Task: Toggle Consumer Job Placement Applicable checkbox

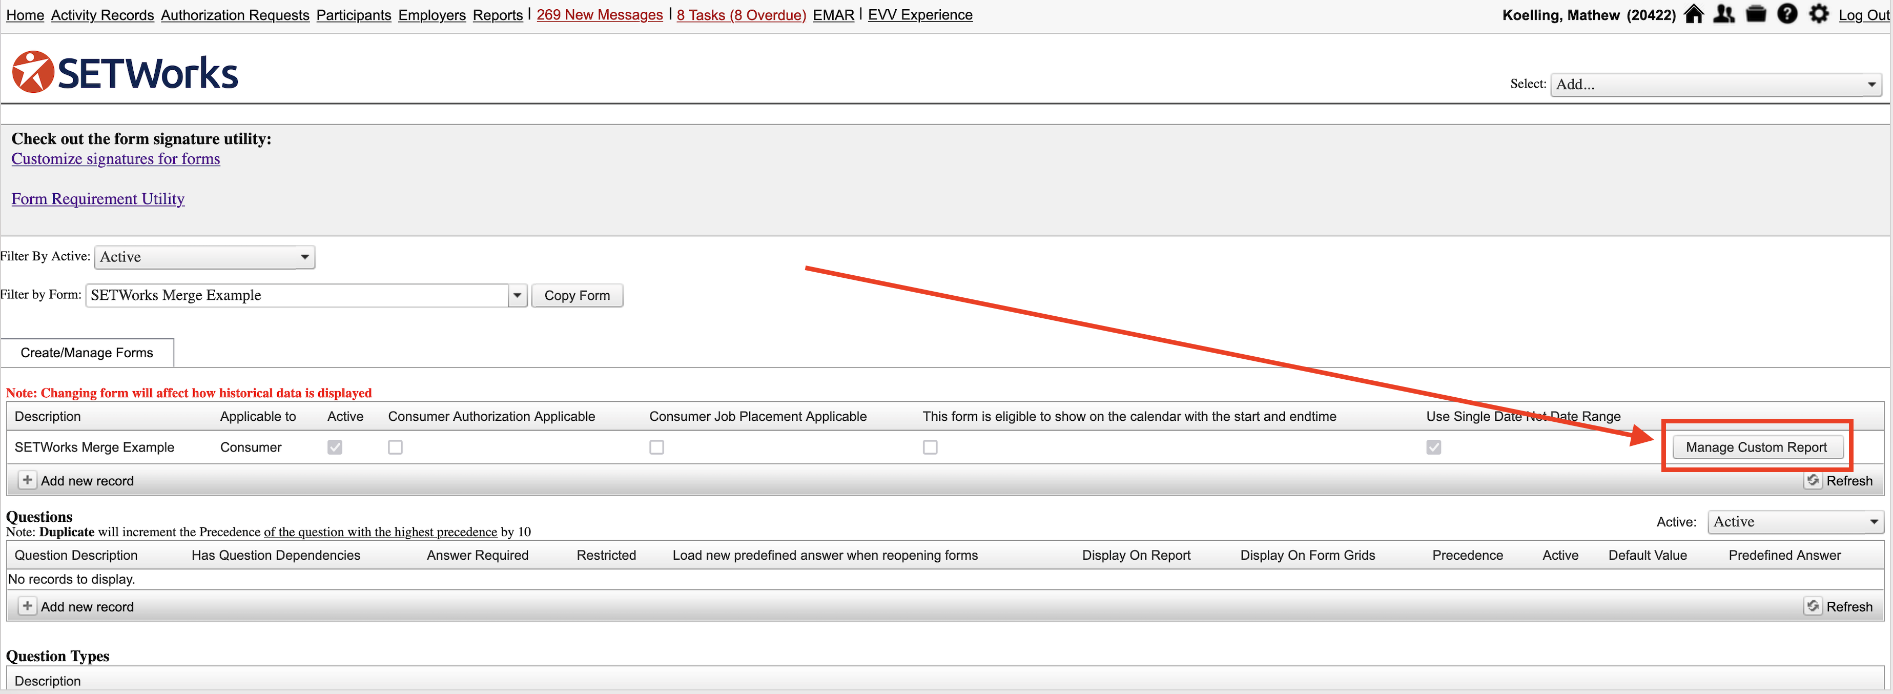Action: [657, 447]
